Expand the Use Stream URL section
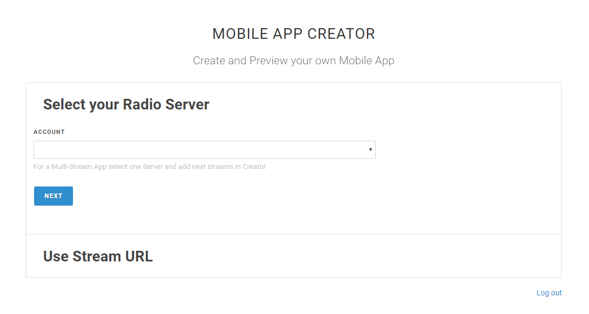Viewport: 589px width, 314px height. click(98, 257)
